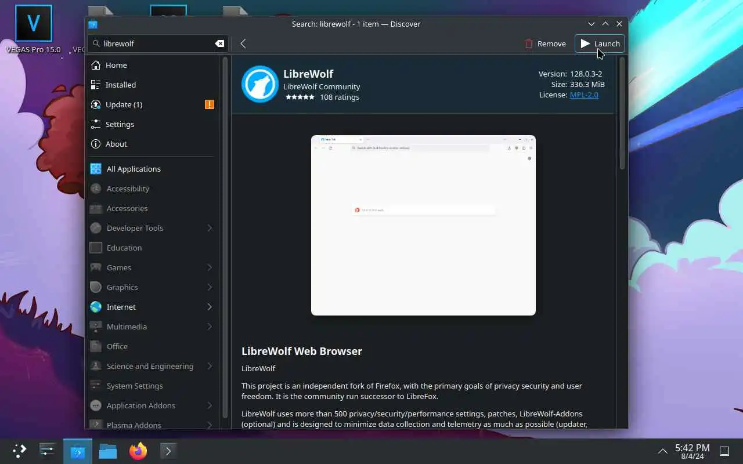Click the Accessibility category icon
The width and height of the screenshot is (743, 464).
click(96, 188)
